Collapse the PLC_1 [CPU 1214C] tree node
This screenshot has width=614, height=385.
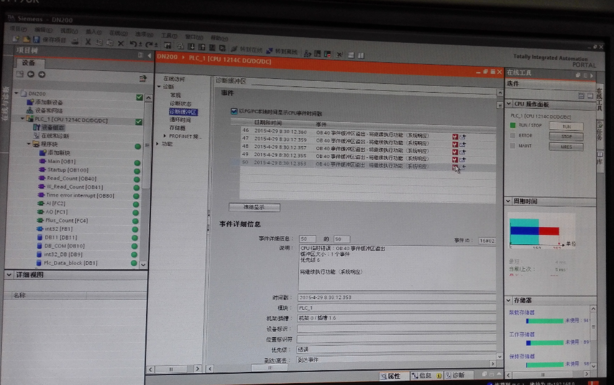(22, 118)
